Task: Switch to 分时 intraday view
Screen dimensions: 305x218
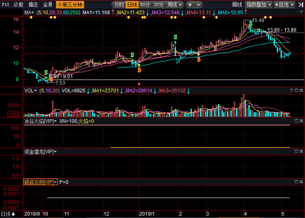Action: (x=119, y=4)
